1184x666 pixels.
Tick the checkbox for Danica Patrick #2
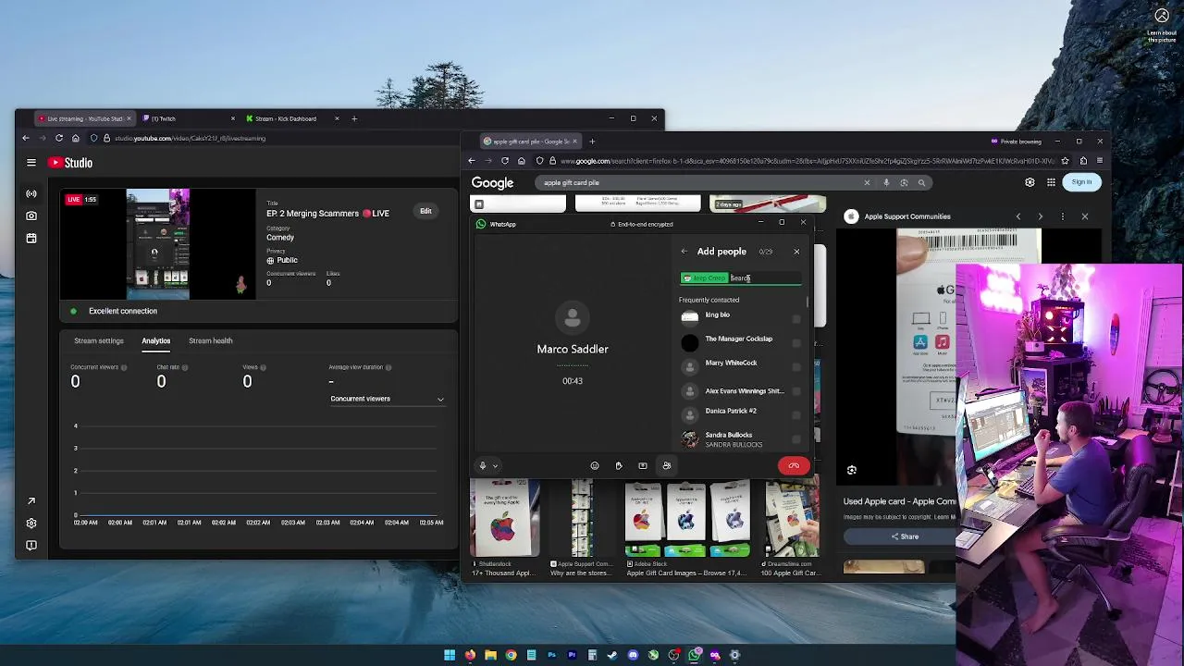[x=796, y=415]
